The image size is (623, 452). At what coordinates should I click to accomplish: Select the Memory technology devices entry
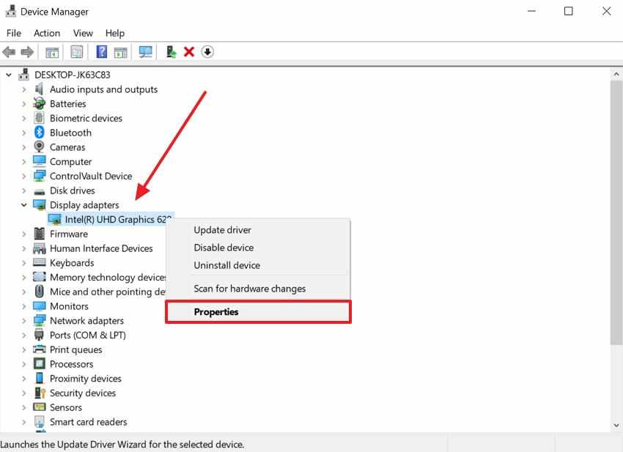coord(108,277)
